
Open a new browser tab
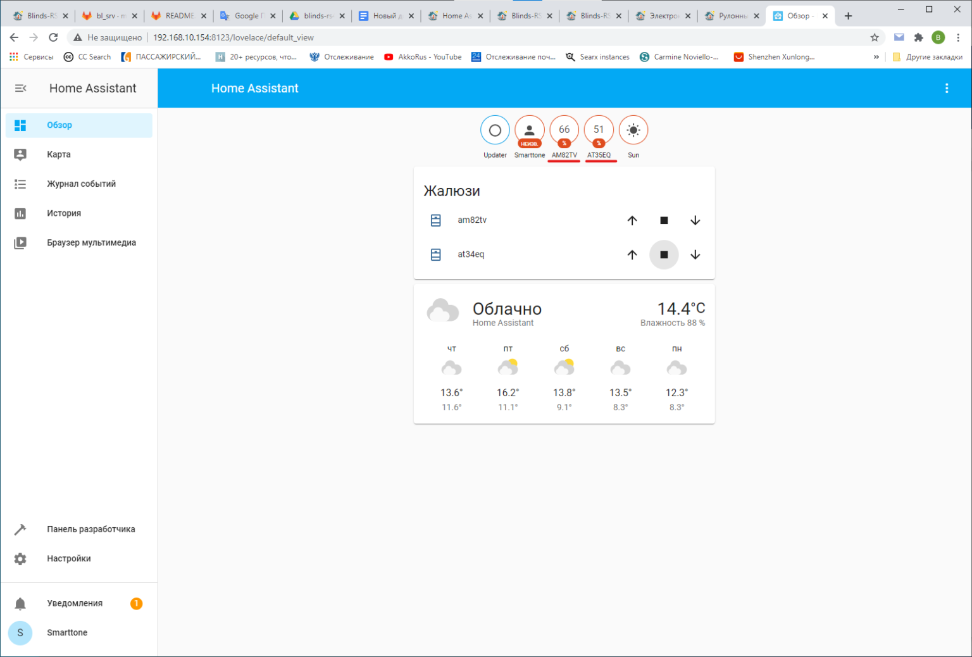pos(848,16)
